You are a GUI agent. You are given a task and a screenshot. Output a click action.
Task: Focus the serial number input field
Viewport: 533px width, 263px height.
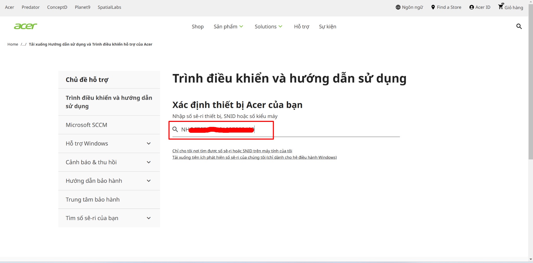325,130
